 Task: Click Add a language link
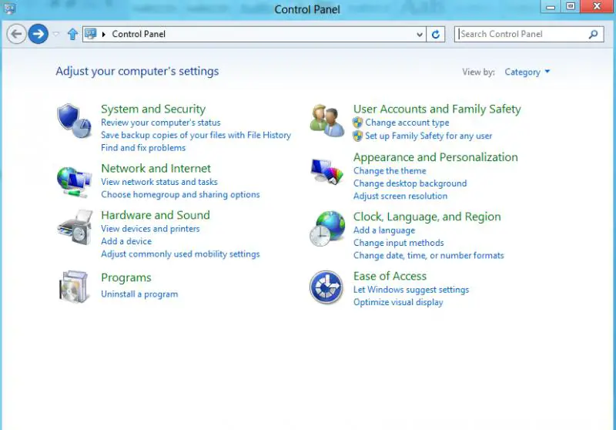click(384, 230)
